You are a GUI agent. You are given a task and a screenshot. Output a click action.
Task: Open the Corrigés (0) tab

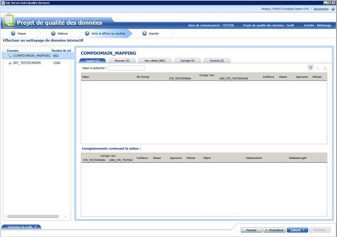(x=187, y=61)
